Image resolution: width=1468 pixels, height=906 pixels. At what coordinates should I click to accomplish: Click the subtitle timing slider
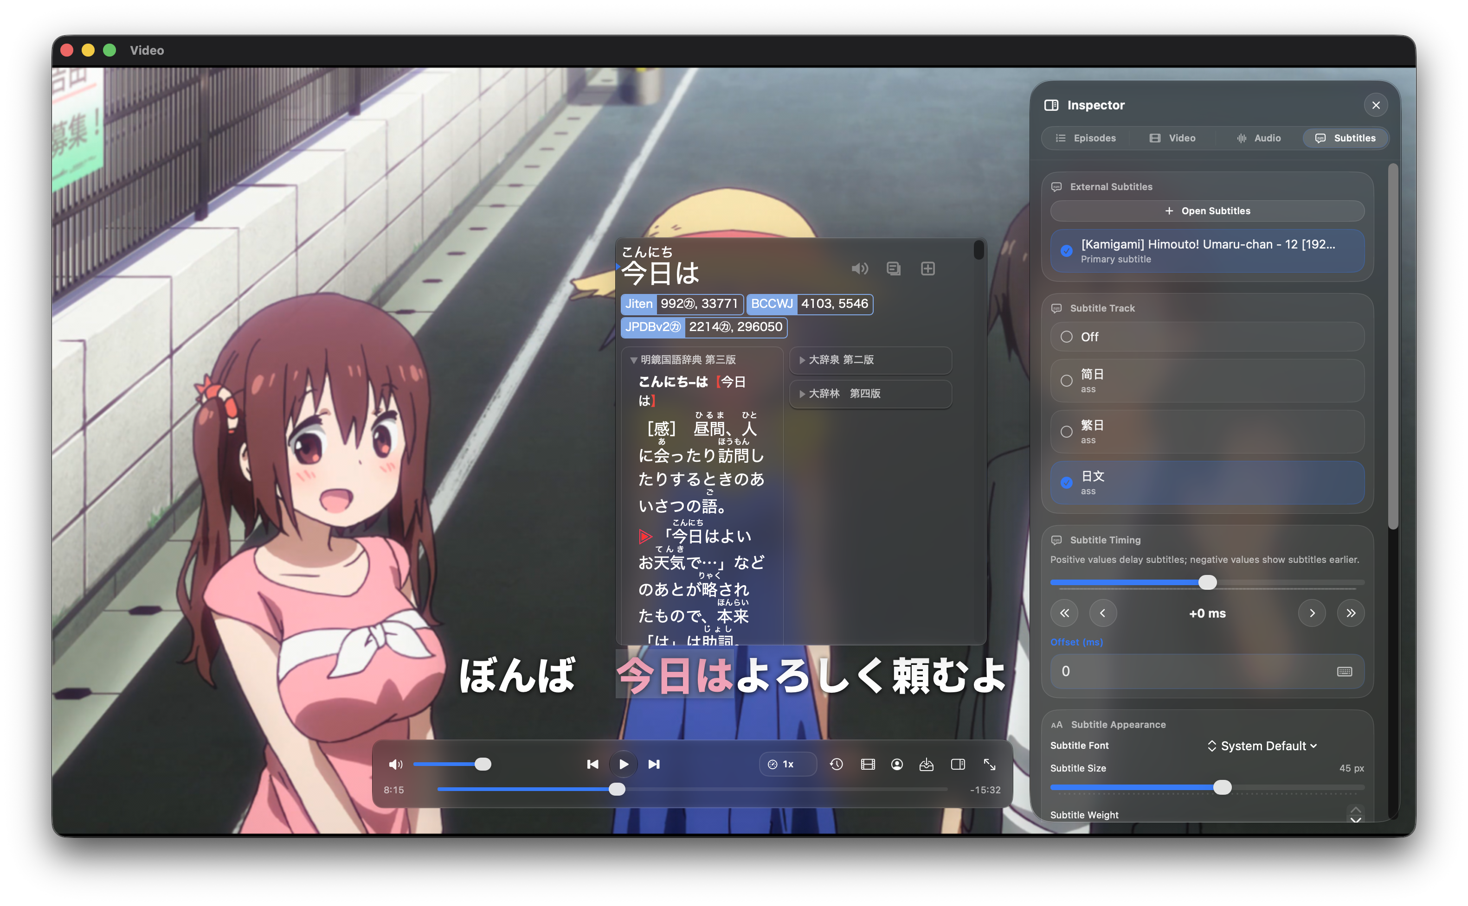pyautogui.click(x=1207, y=582)
